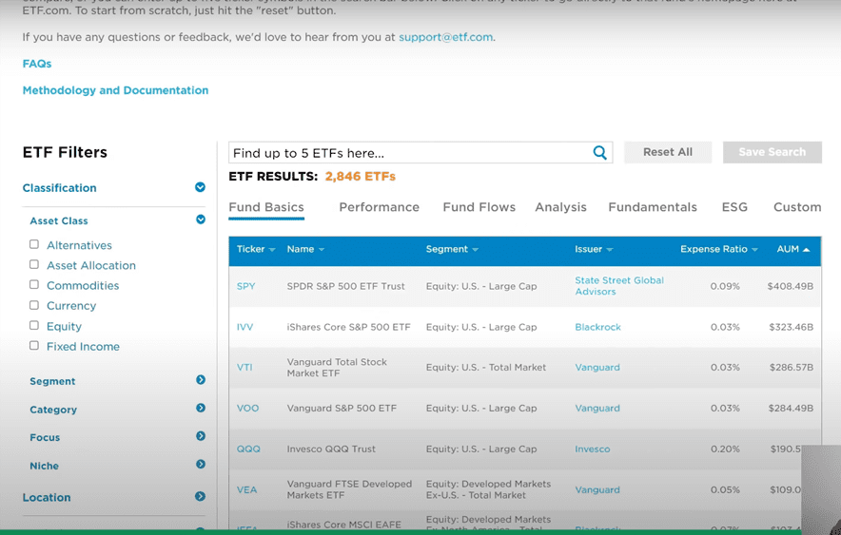The image size is (841, 535).
Task: Expand the Focus filter arrow icon
Action: tap(201, 436)
